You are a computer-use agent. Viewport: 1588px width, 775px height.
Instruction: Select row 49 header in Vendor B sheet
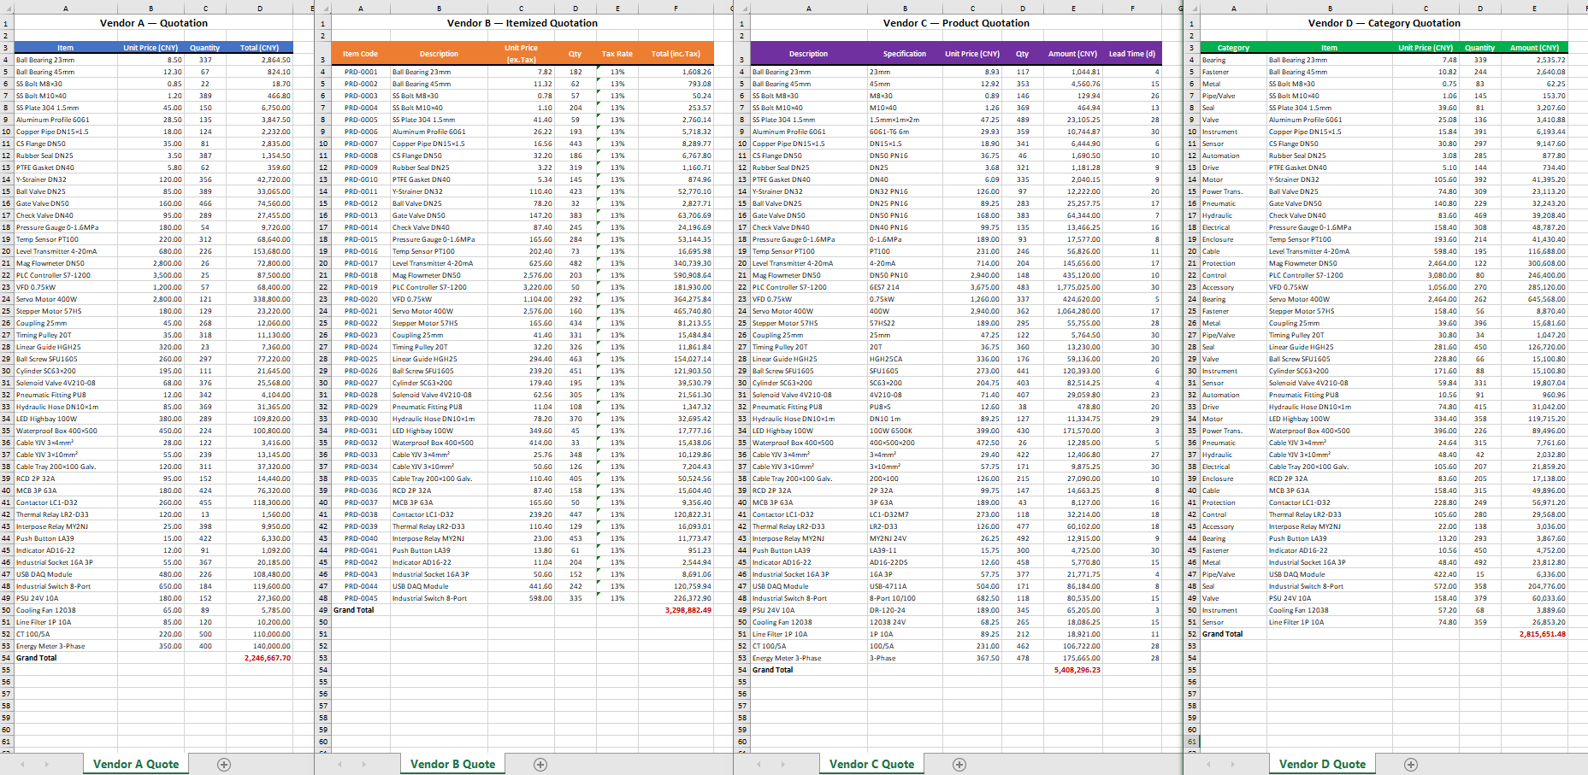tap(323, 610)
